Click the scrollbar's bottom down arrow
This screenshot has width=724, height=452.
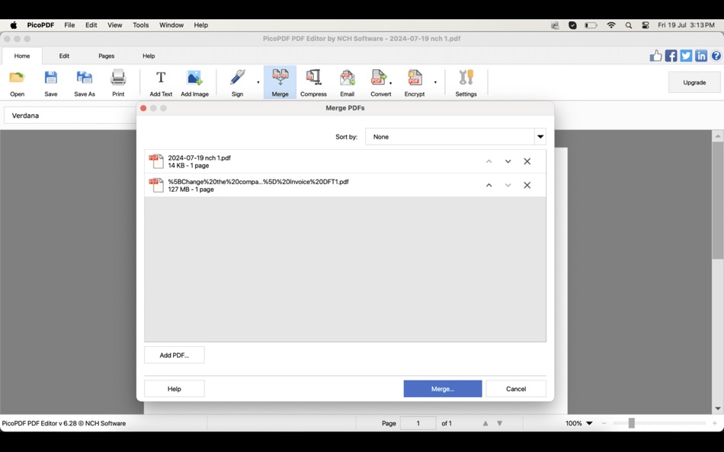coord(718,409)
